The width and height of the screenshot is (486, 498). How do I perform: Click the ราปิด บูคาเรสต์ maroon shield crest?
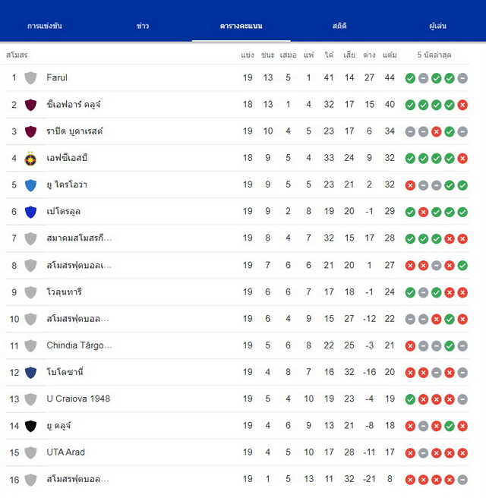click(x=30, y=131)
